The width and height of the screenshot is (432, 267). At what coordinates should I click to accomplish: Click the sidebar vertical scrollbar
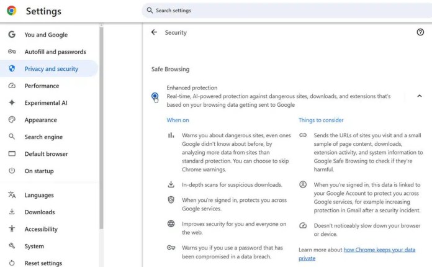coord(101,127)
